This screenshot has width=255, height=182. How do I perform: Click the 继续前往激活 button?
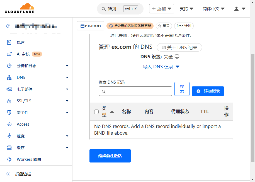110,156
